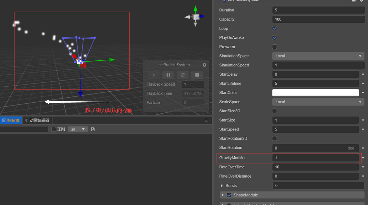Open the StartRotation curve mode arrow

click(363, 148)
